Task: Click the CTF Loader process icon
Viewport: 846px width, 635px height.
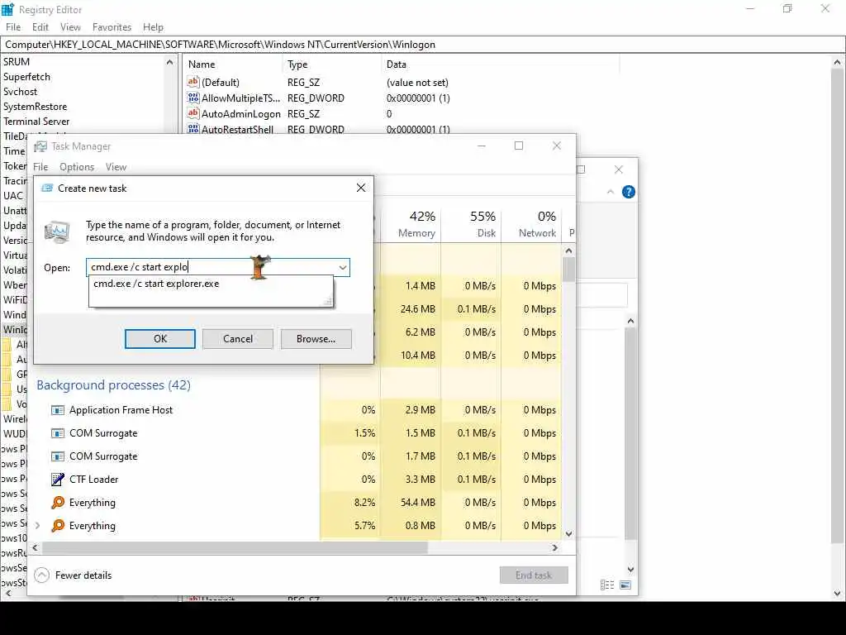Action: [58, 480]
